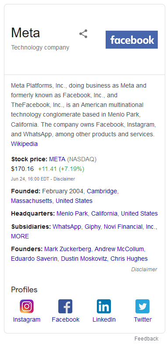Open the Facebook profile icon
Viewport: 167px width, 344px height.
pyautogui.click(x=65, y=306)
